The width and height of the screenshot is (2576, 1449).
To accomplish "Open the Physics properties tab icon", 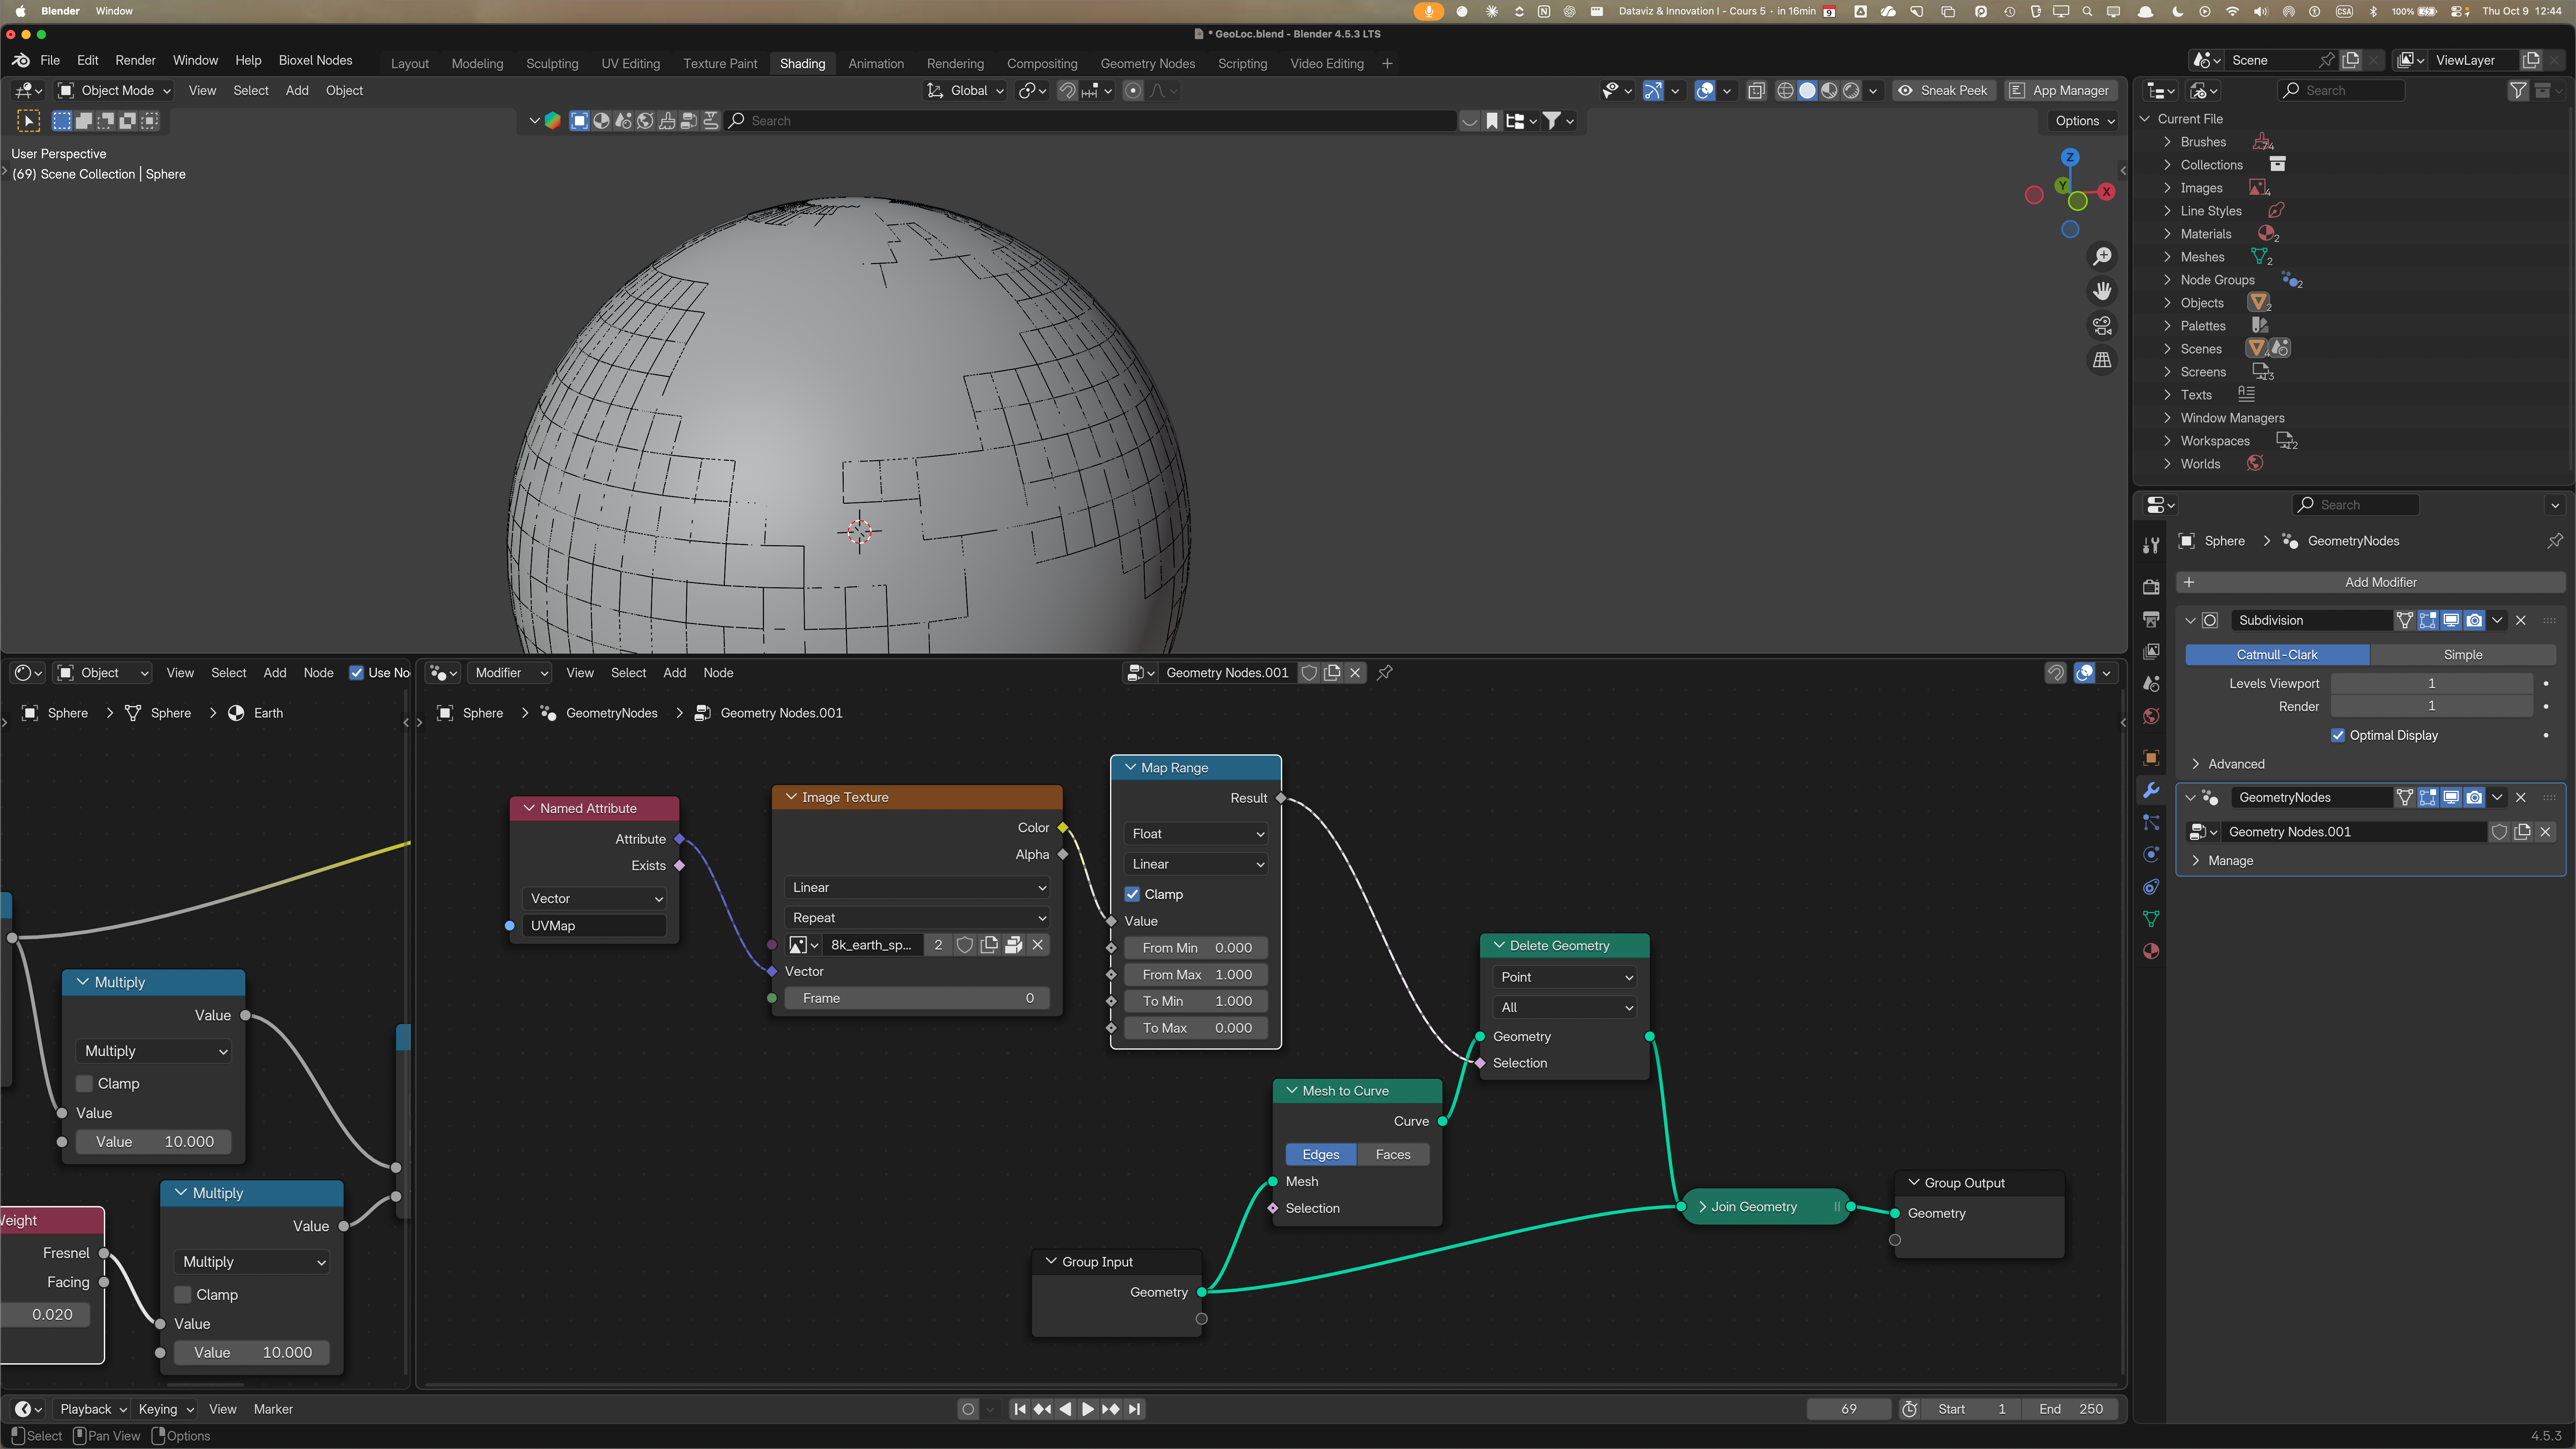I will tap(2151, 854).
